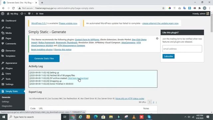Viewport: 213px width, 120px height.
Task: Open Comments in the sidebar
Action: (11, 44)
